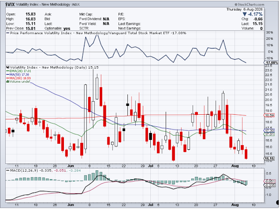Click the candlestick icon before Volatility Index (Daily)
Screen dimensions: 280x209
(x=7, y=68)
